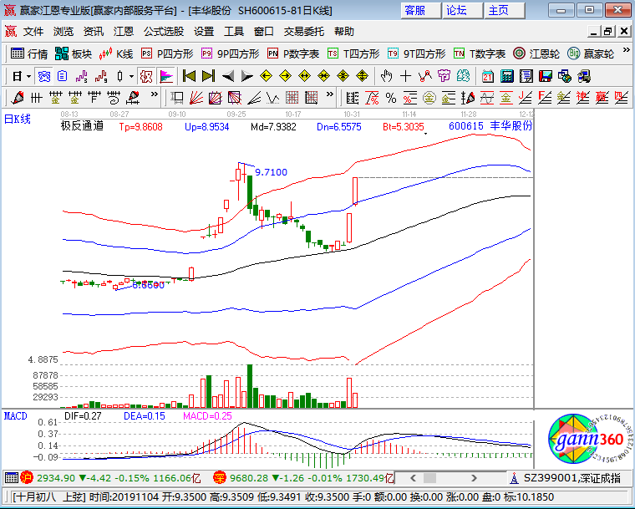Click the SZ399001 深证成指 status entry
This screenshot has height=509, width=635.
click(x=571, y=478)
